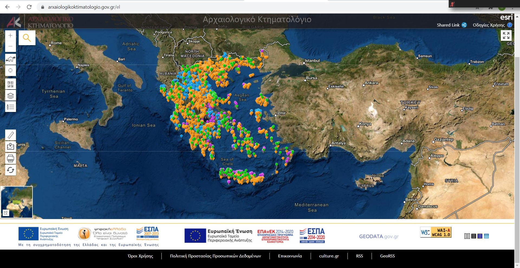Screen dimensions: 520x268
Task: Zoom in with the plus button
Action: pos(11,35)
